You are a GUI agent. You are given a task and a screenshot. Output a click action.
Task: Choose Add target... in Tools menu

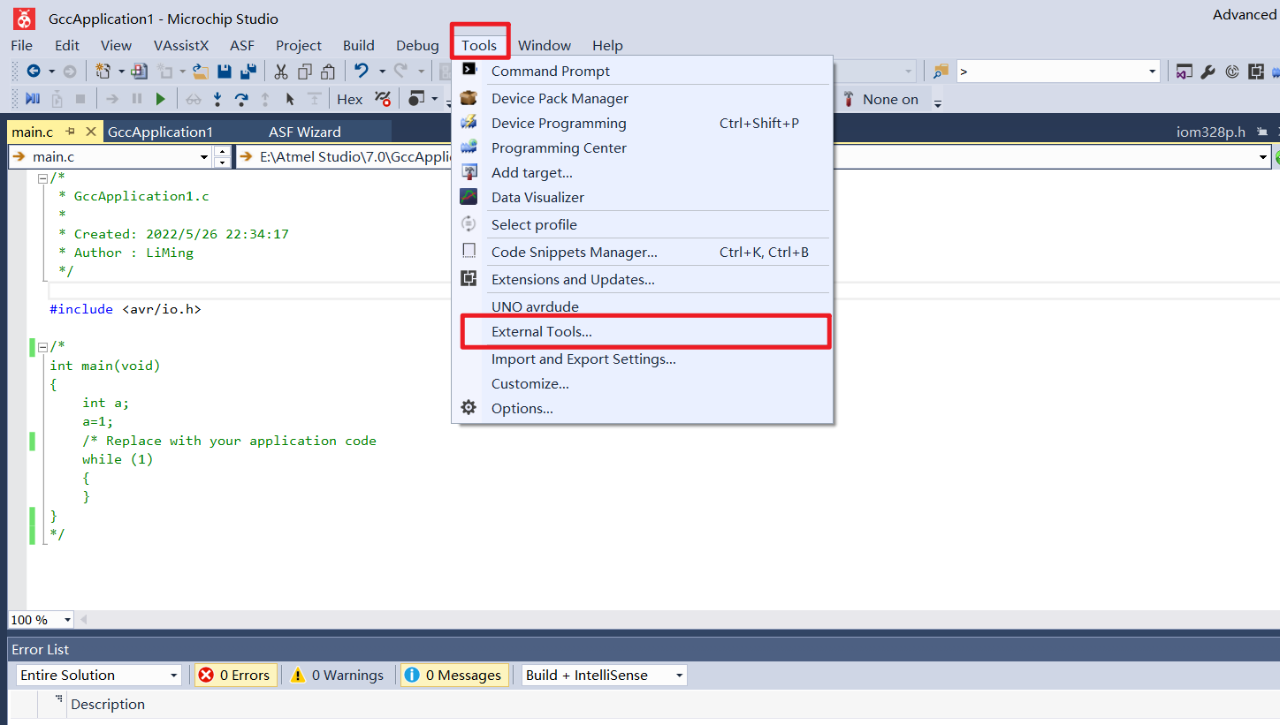(643, 172)
